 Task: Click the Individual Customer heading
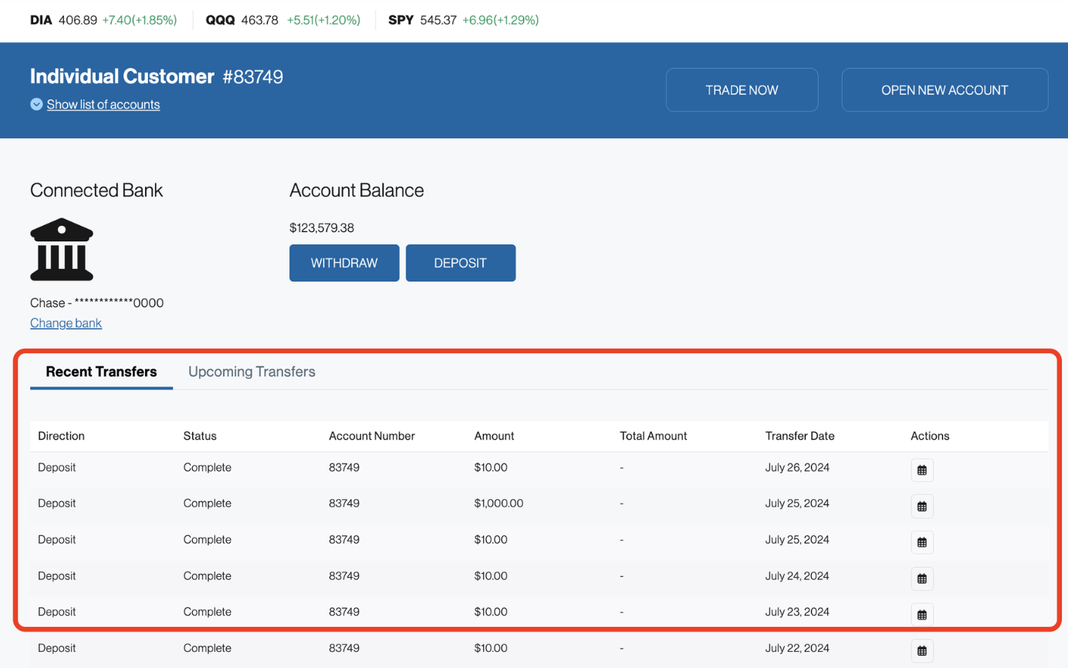(x=122, y=76)
